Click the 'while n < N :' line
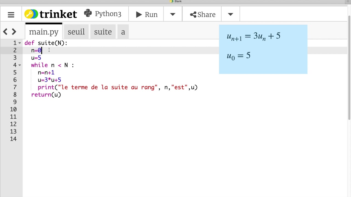The height and width of the screenshot is (197, 351). (x=52, y=65)
